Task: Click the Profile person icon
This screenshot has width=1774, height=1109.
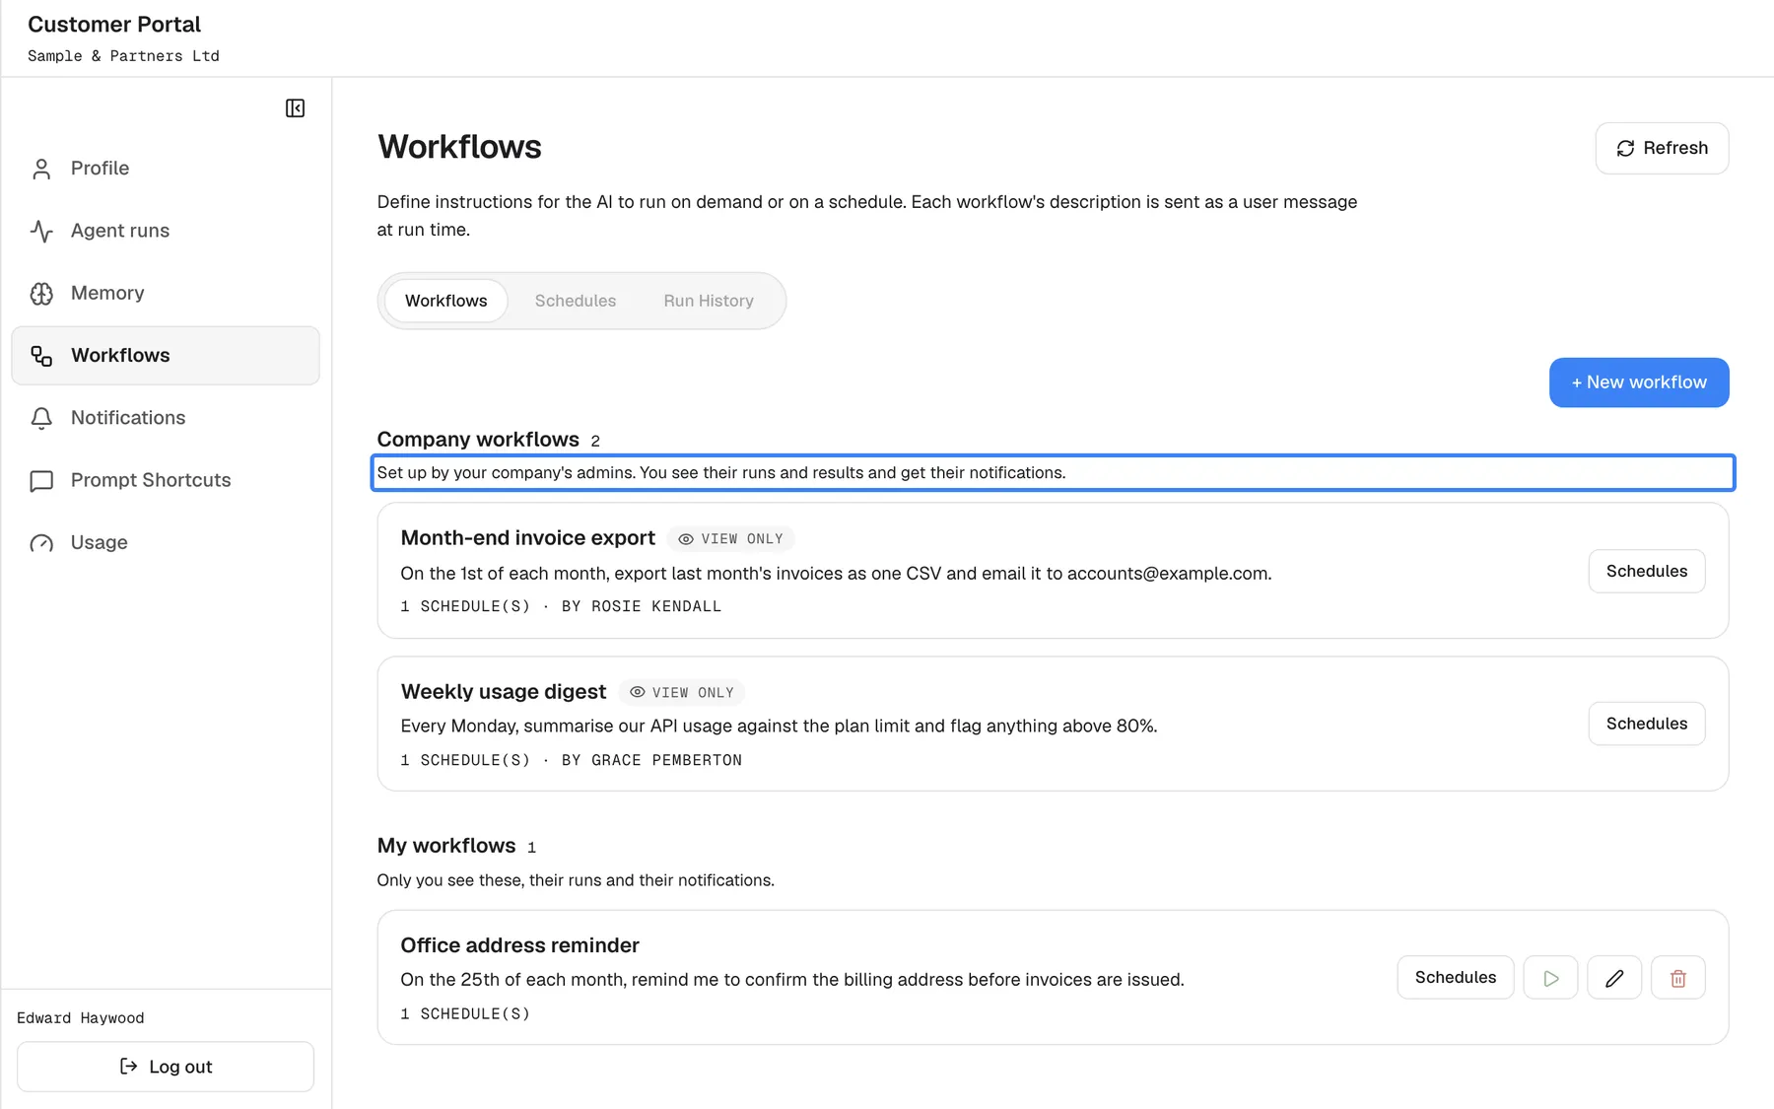Action: [x=41, y=169]
